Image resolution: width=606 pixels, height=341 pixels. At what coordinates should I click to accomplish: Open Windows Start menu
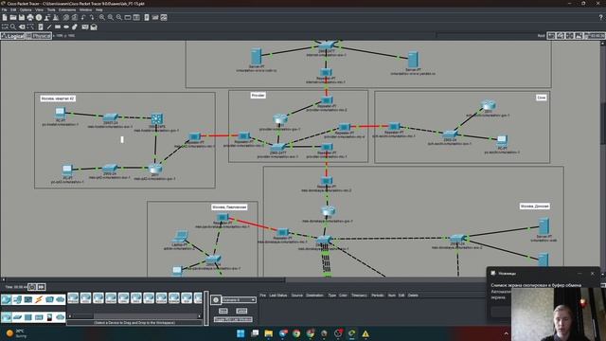click(241, 333)
